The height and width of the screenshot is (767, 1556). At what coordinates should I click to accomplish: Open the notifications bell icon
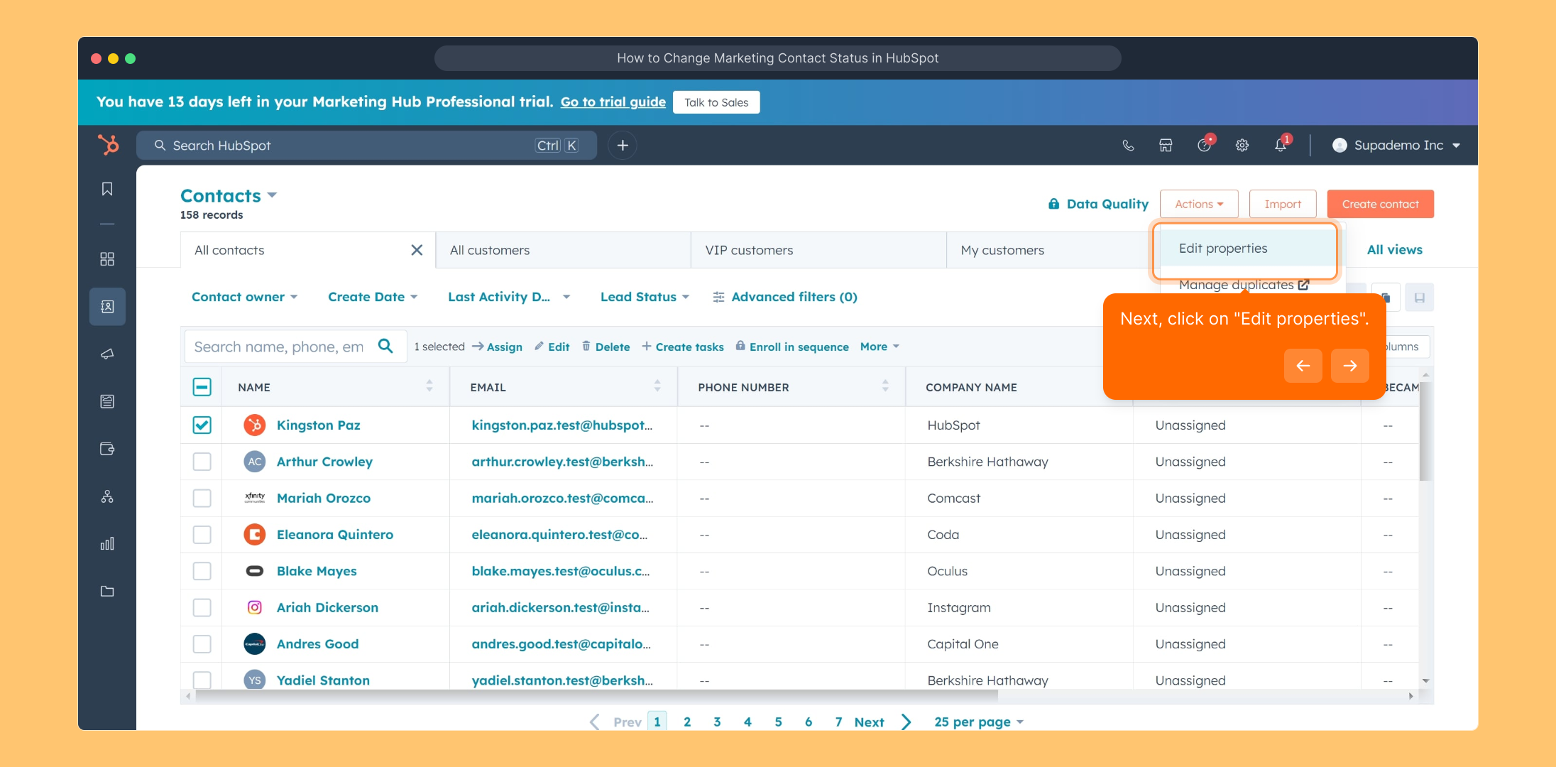1280,146
